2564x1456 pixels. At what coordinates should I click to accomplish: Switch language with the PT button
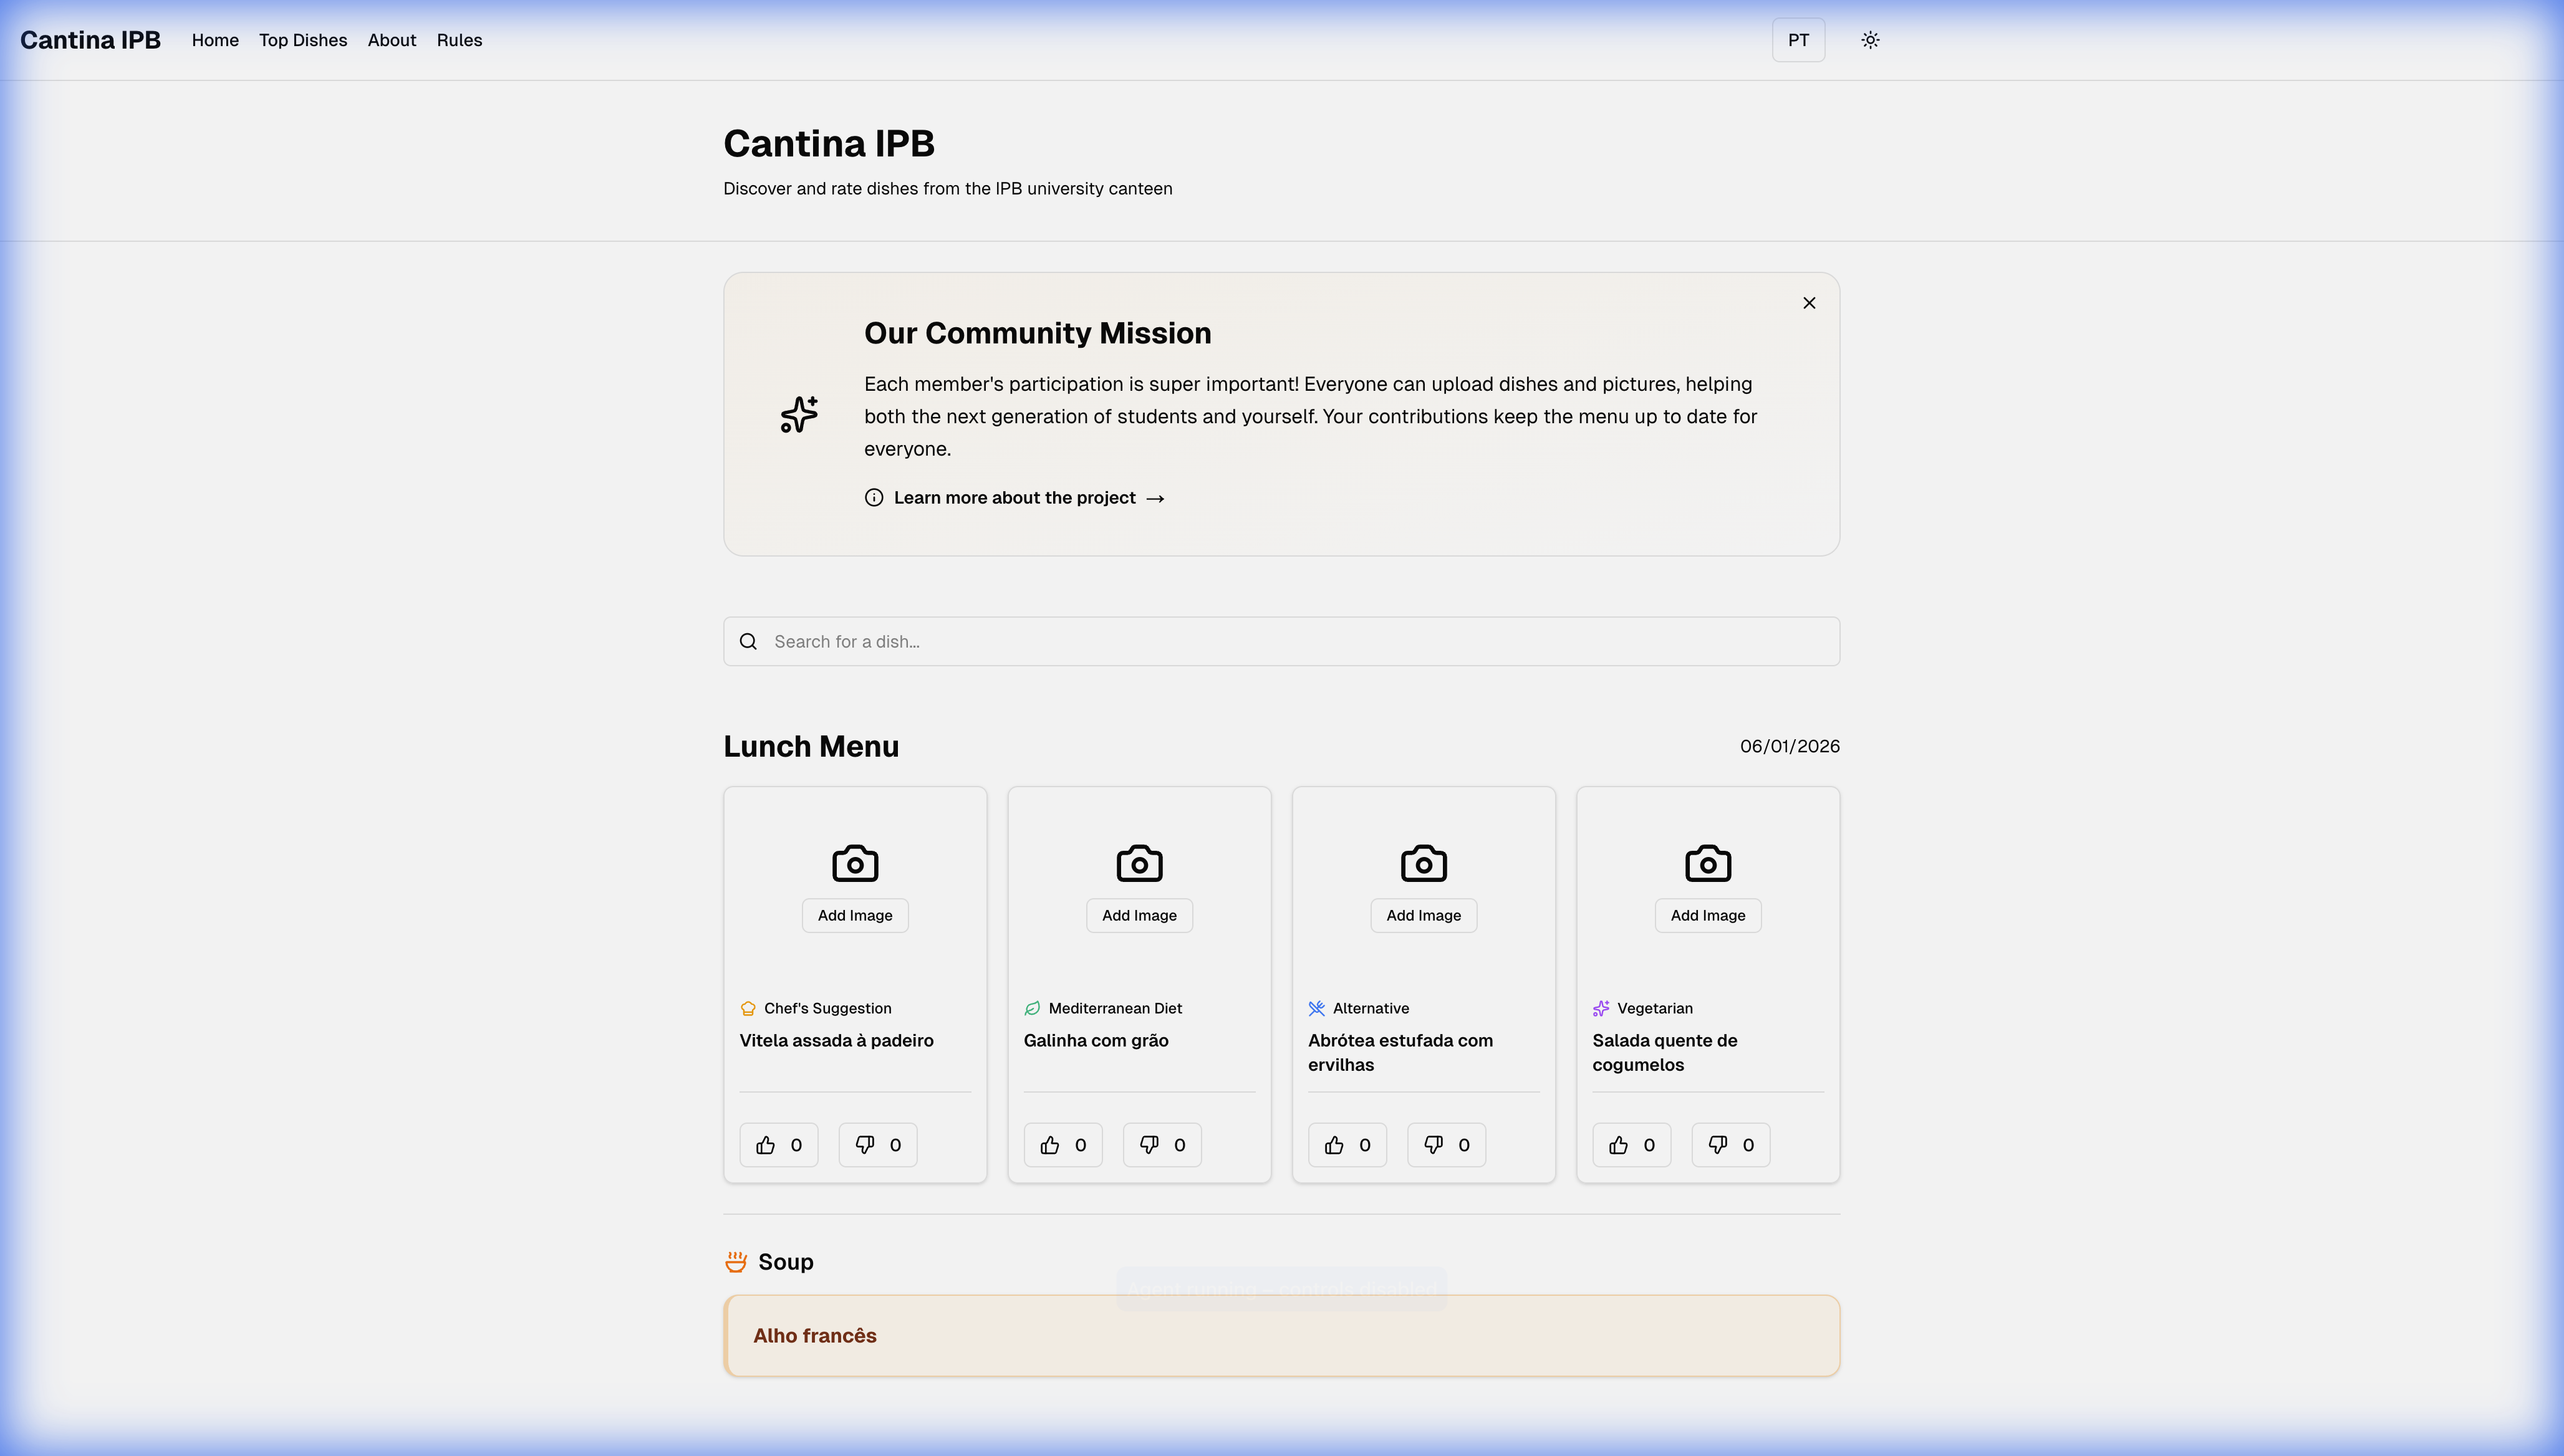(1798, 40)
